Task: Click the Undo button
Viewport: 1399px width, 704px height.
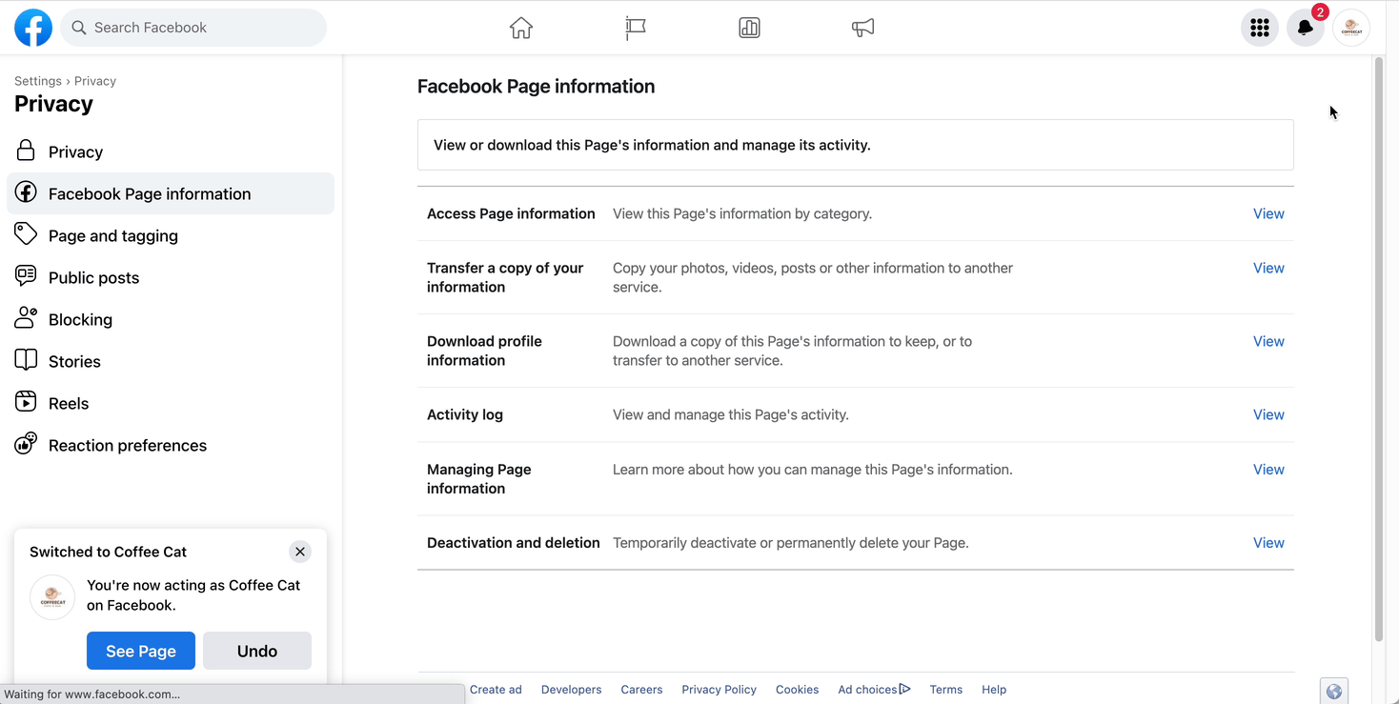Action: click(257, 651)
